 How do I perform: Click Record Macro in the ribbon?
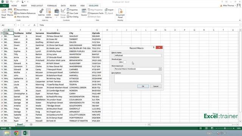21,10
